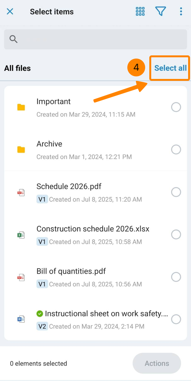Click the Word icon for Instructional sheet
Screen dimensions: 191x381
click(x=21, y=319)
